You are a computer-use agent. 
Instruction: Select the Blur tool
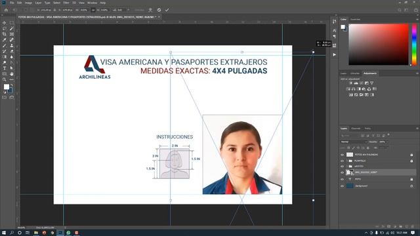pos(12,57)
